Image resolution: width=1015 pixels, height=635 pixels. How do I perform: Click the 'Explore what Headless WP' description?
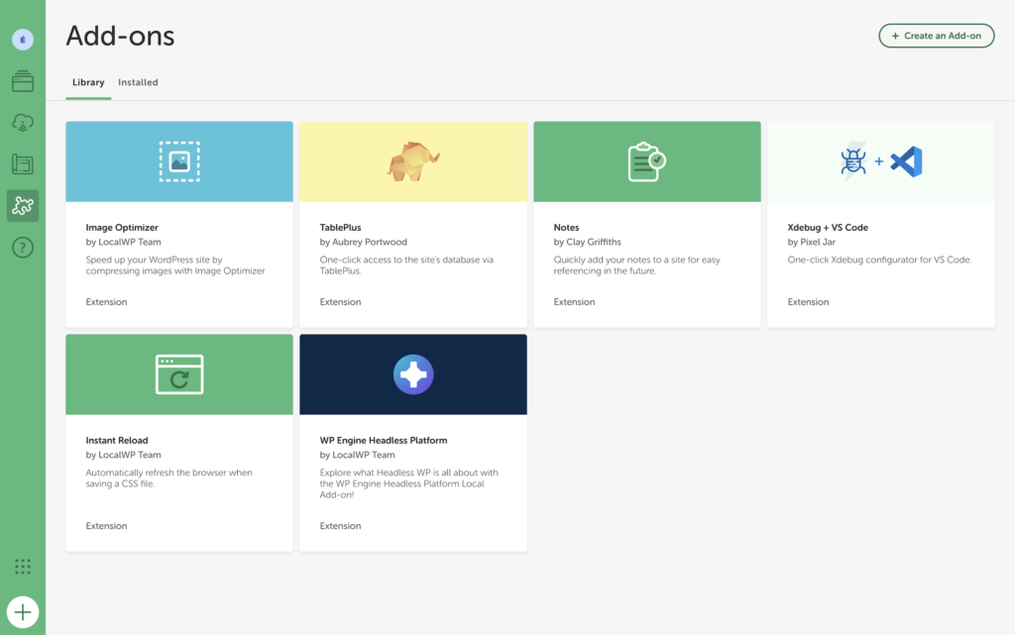point(408,483)
